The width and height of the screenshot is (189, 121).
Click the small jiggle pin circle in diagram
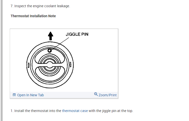(x=50, y=51)
